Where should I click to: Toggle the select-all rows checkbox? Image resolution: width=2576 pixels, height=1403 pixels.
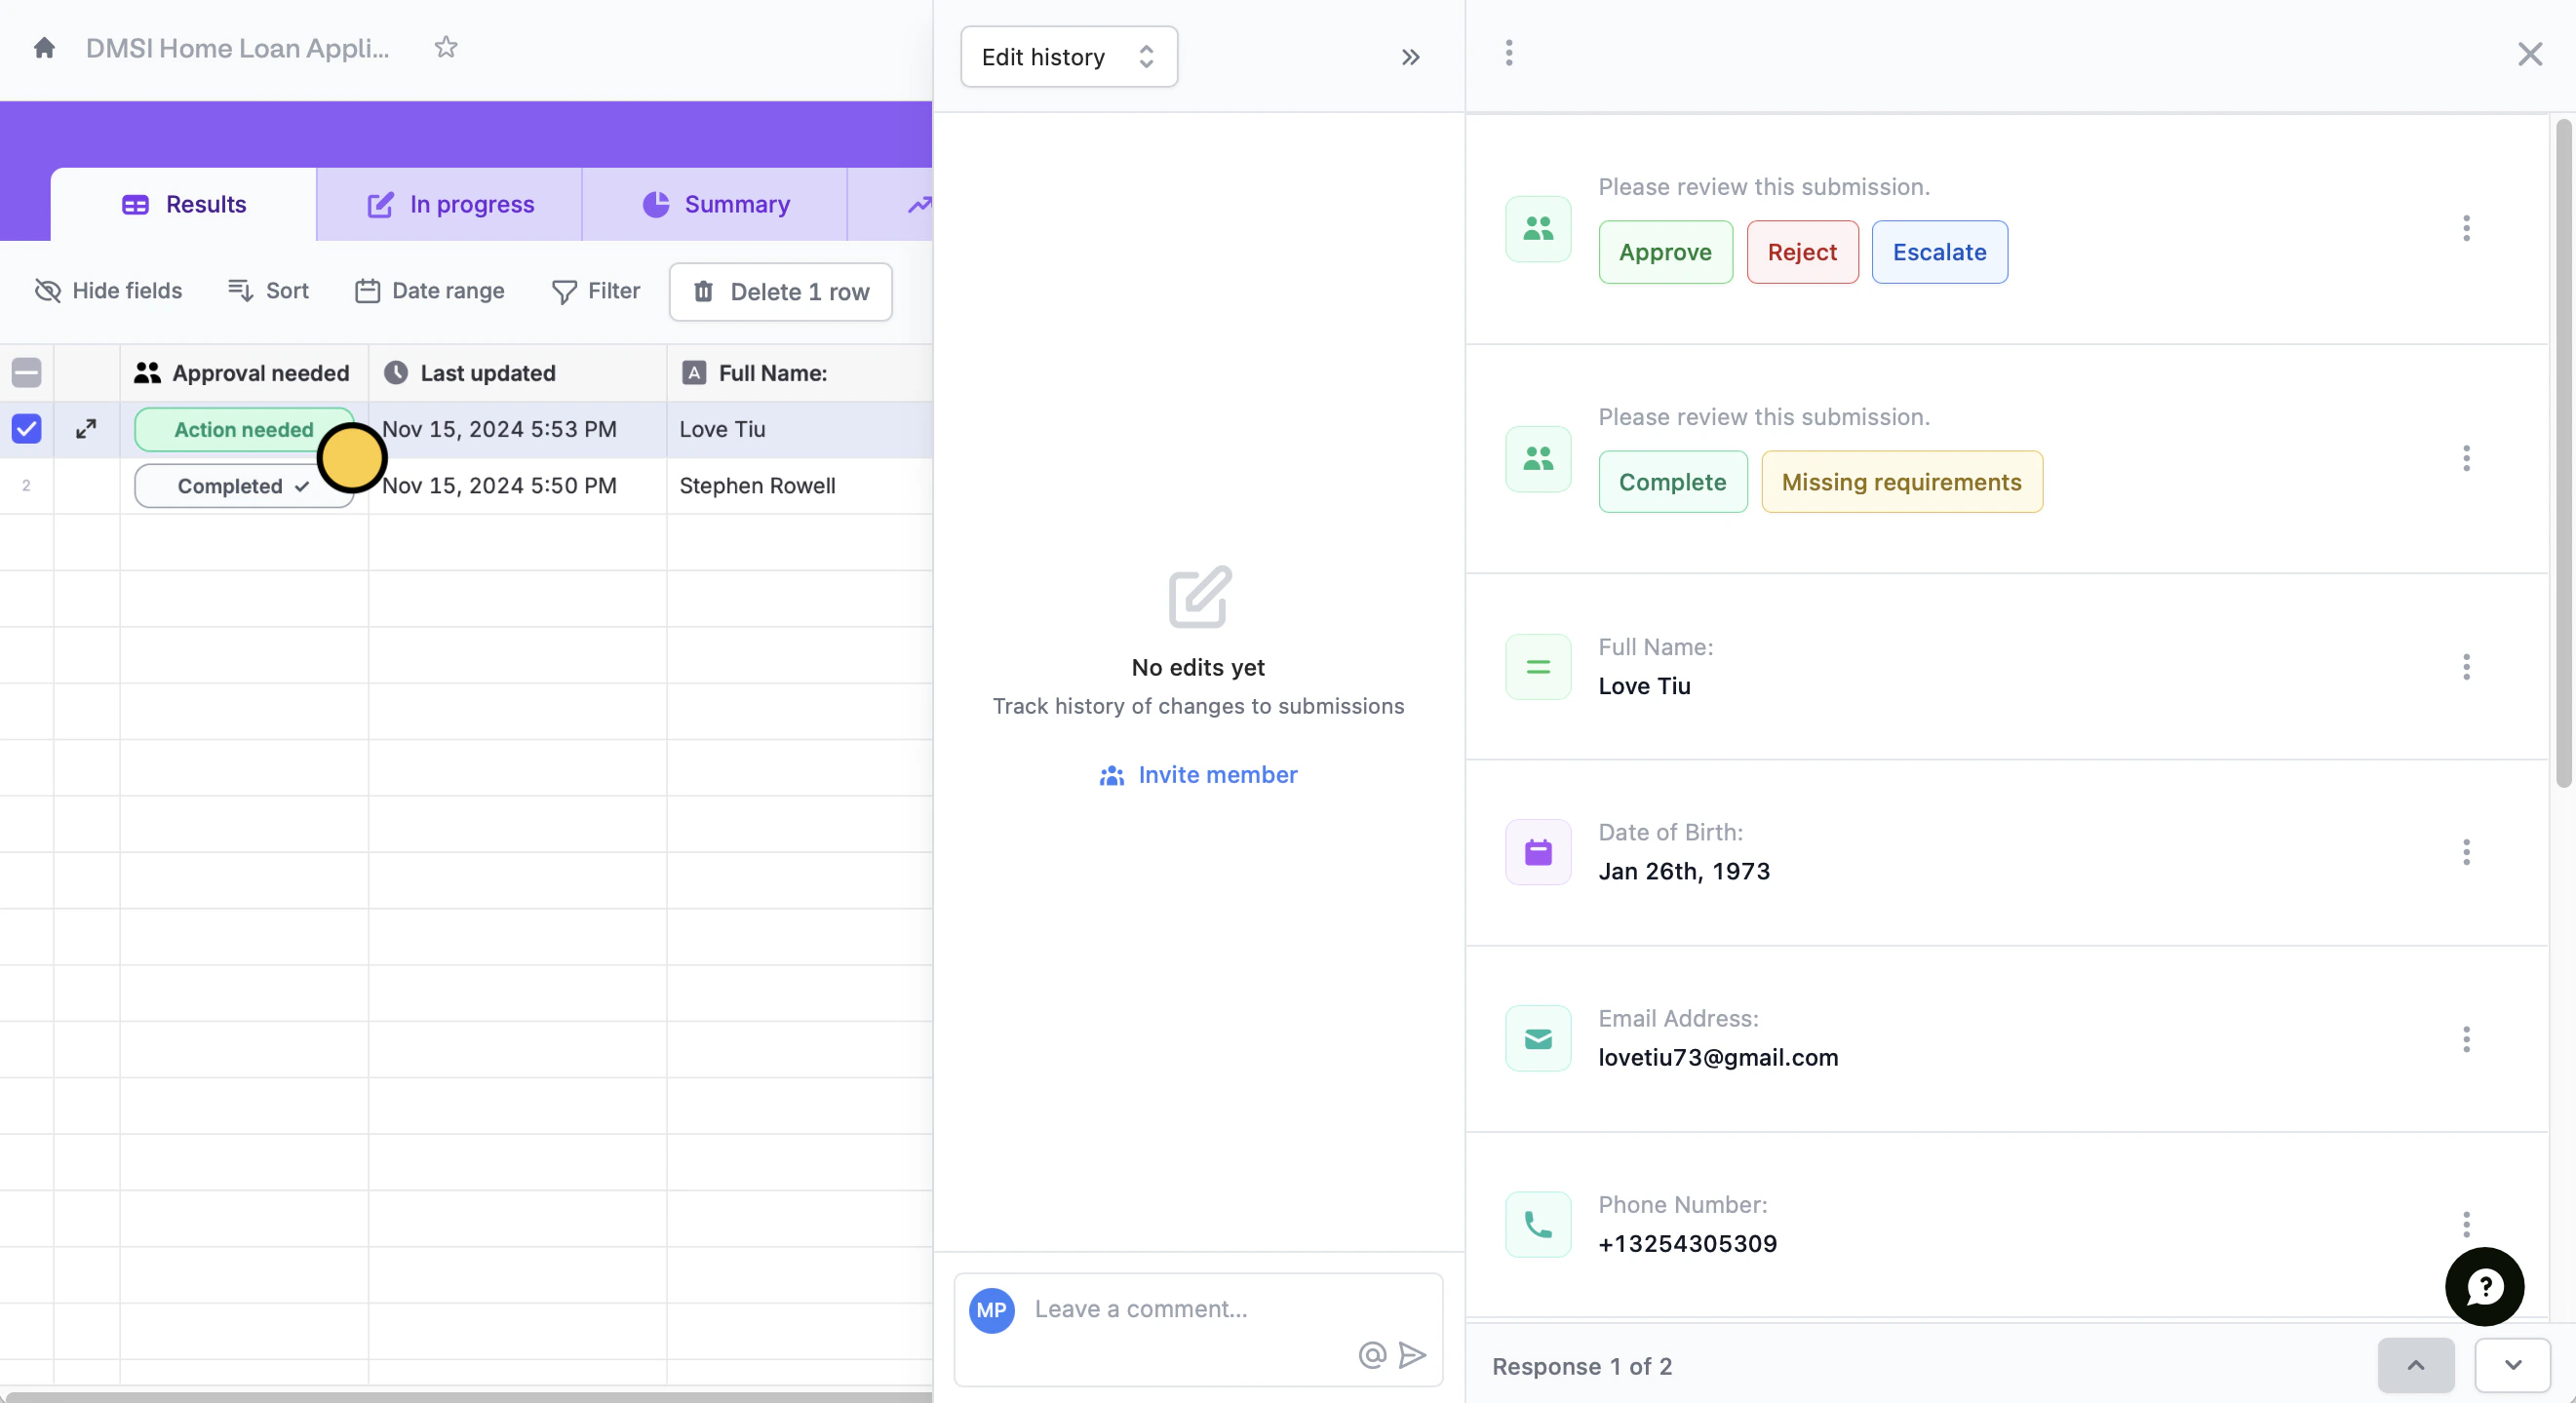point(27,373)
